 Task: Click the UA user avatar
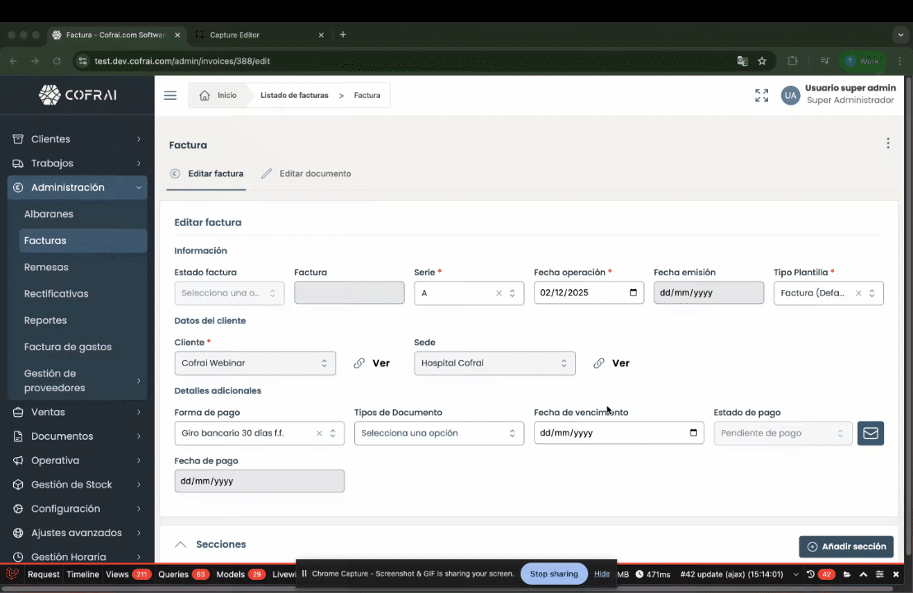click(x=790, y=96)
